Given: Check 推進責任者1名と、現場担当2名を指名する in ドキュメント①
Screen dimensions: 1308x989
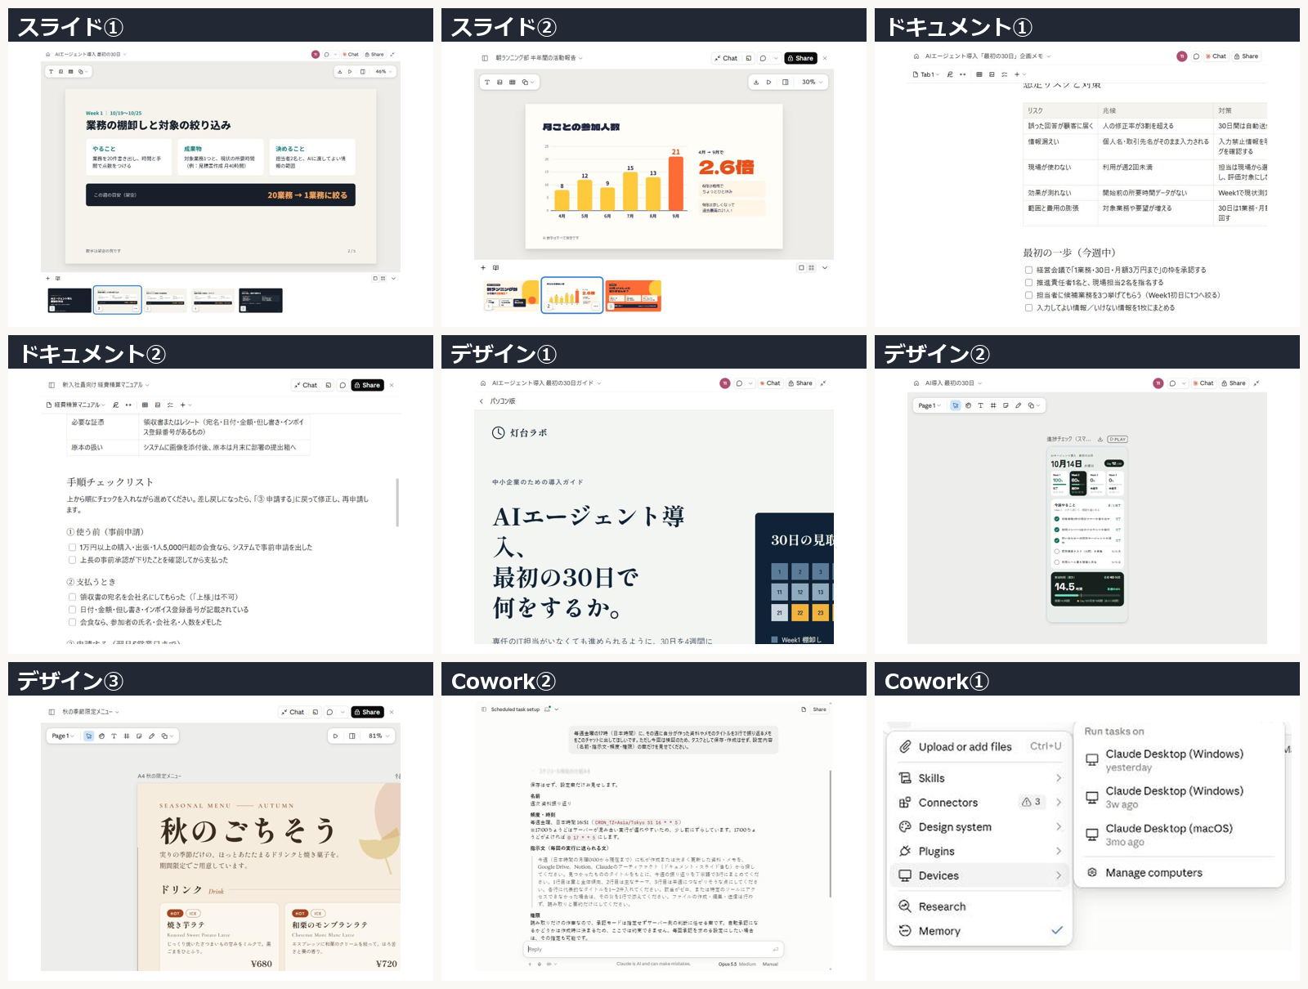Looking at the screenshot, I should [x=1028, y=282].
